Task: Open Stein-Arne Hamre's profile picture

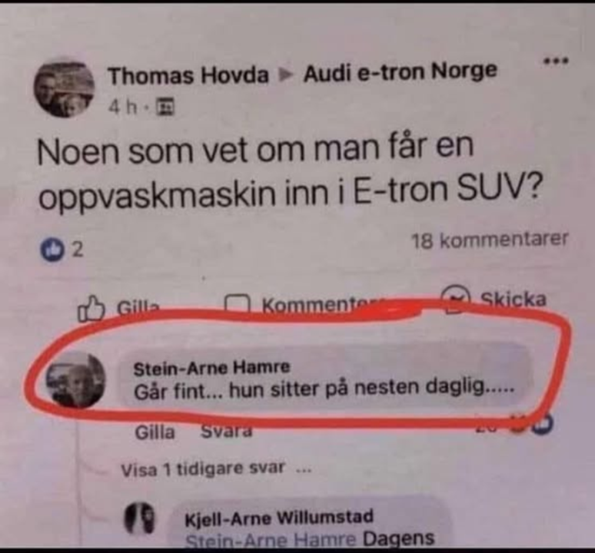Action: (x=75, y=379)
